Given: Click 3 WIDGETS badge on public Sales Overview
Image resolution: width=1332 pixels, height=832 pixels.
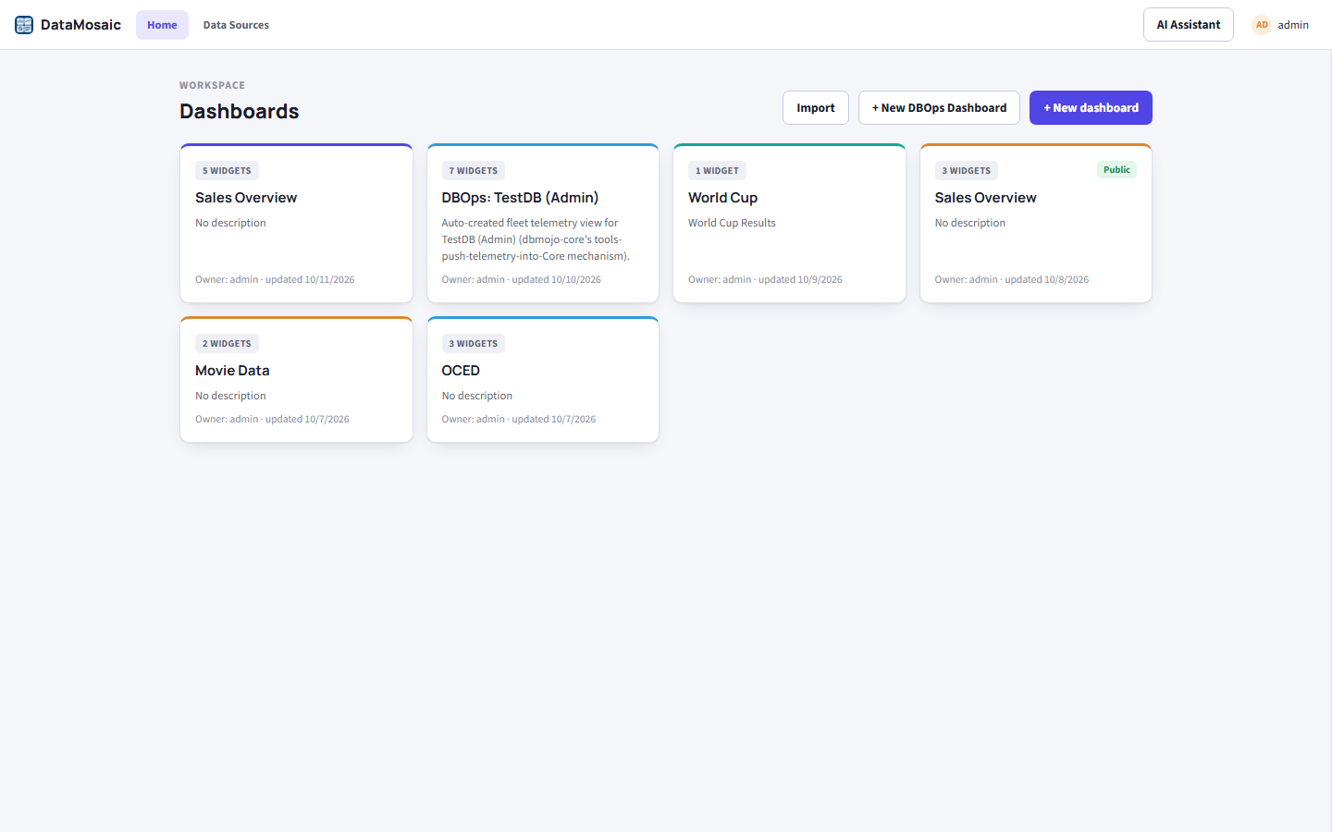Looking at the screenshot, I should point(967,171).
